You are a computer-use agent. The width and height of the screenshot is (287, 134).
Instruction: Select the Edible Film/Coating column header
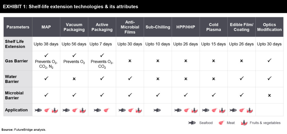tap(241, 27)
